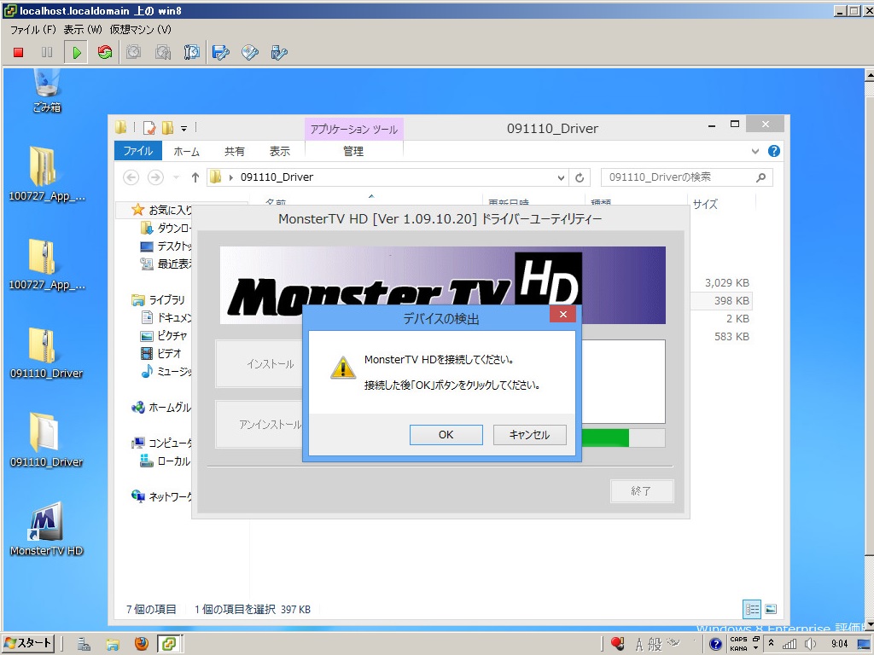Open the snapshot manager toolbar icon
874x655 pixels.
coord(192,52)
